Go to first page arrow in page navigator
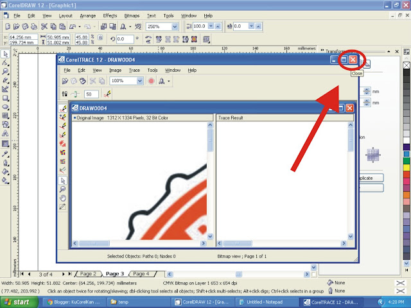This screenshot has height=308, width=411. click(22, 274)
